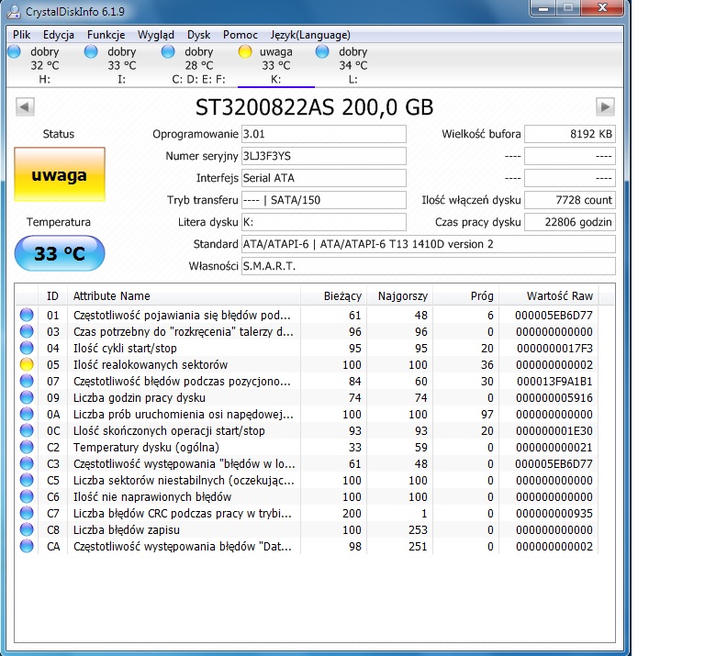Click the buffer size 8192 KB field
Viewport: 705px width, 656px height.
pyautogui.click(x=570, y=134)
